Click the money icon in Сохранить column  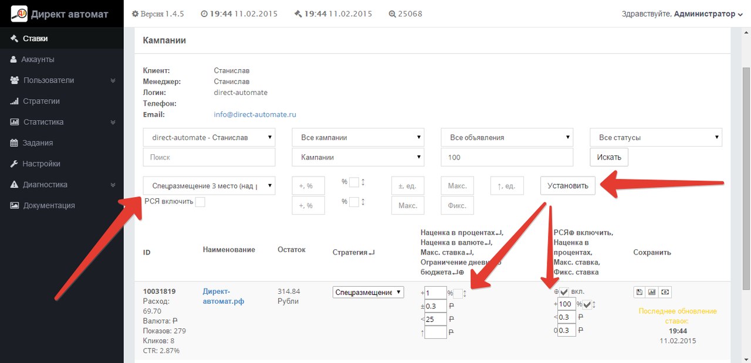tap(665, 291)
